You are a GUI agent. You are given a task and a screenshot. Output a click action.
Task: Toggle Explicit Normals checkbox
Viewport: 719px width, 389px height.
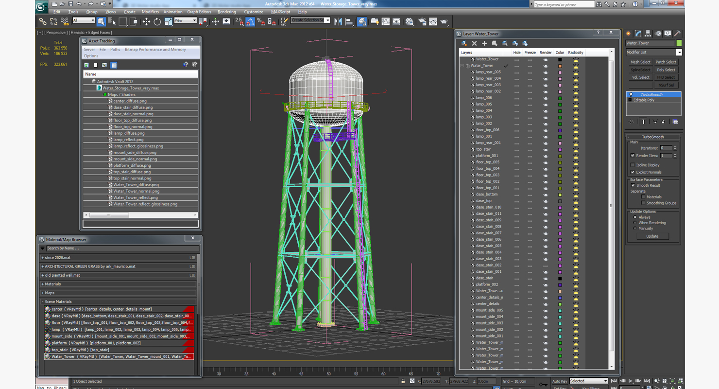[x=633, y=172]
